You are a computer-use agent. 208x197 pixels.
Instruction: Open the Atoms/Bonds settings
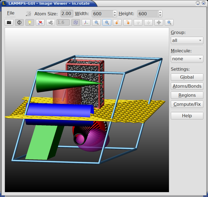click(x=187, y=86)
